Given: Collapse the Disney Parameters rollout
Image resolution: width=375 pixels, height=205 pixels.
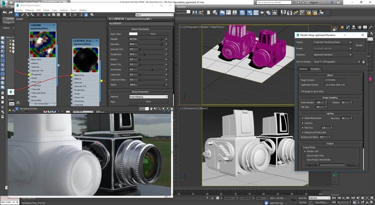Looking at the screenshot, I should [x=140, y=29].
